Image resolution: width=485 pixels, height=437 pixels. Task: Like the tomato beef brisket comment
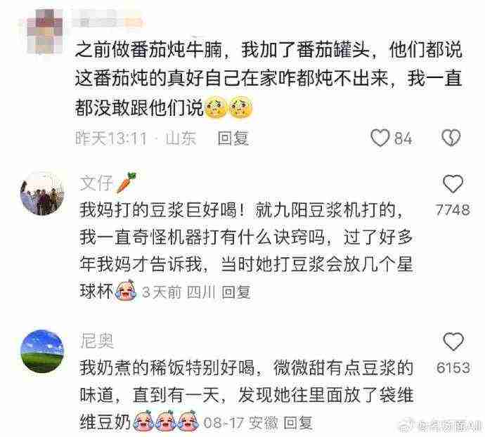click(380, 138)
